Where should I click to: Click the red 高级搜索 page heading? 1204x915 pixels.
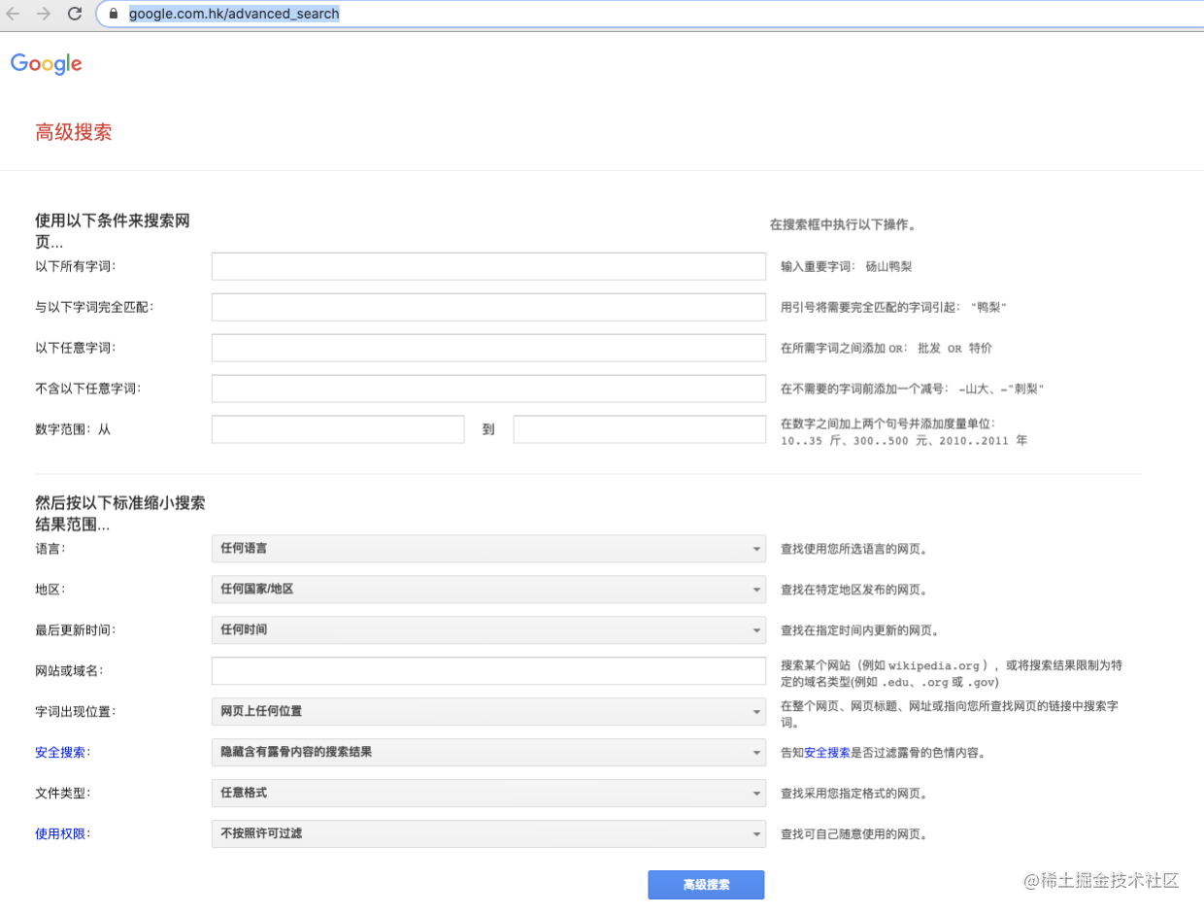[x=74, y=133]
